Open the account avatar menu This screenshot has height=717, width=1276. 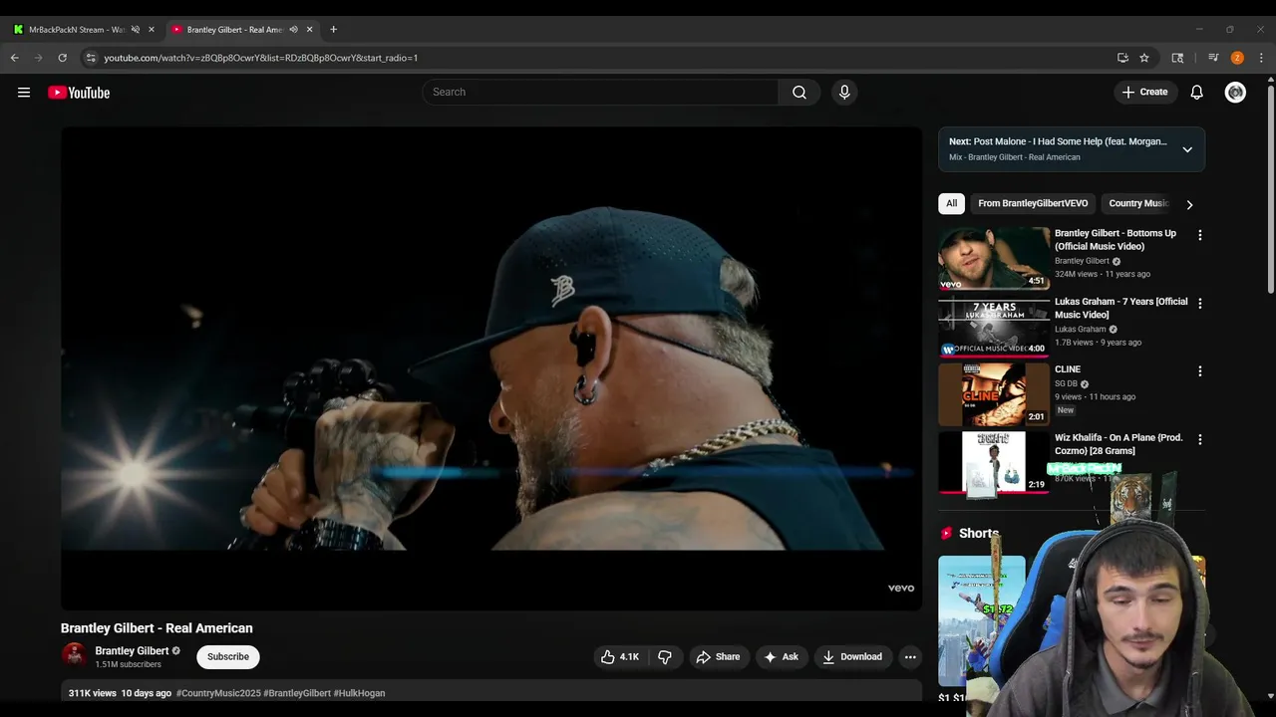[x=1235, y=93]
